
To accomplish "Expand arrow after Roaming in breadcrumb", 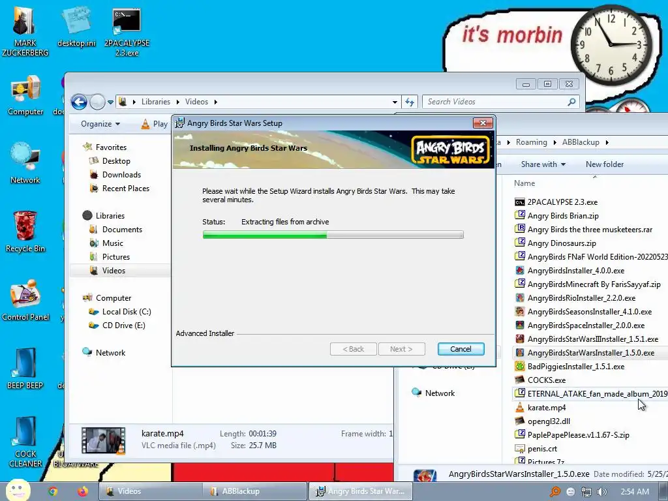I will click(x=554, y=143).
